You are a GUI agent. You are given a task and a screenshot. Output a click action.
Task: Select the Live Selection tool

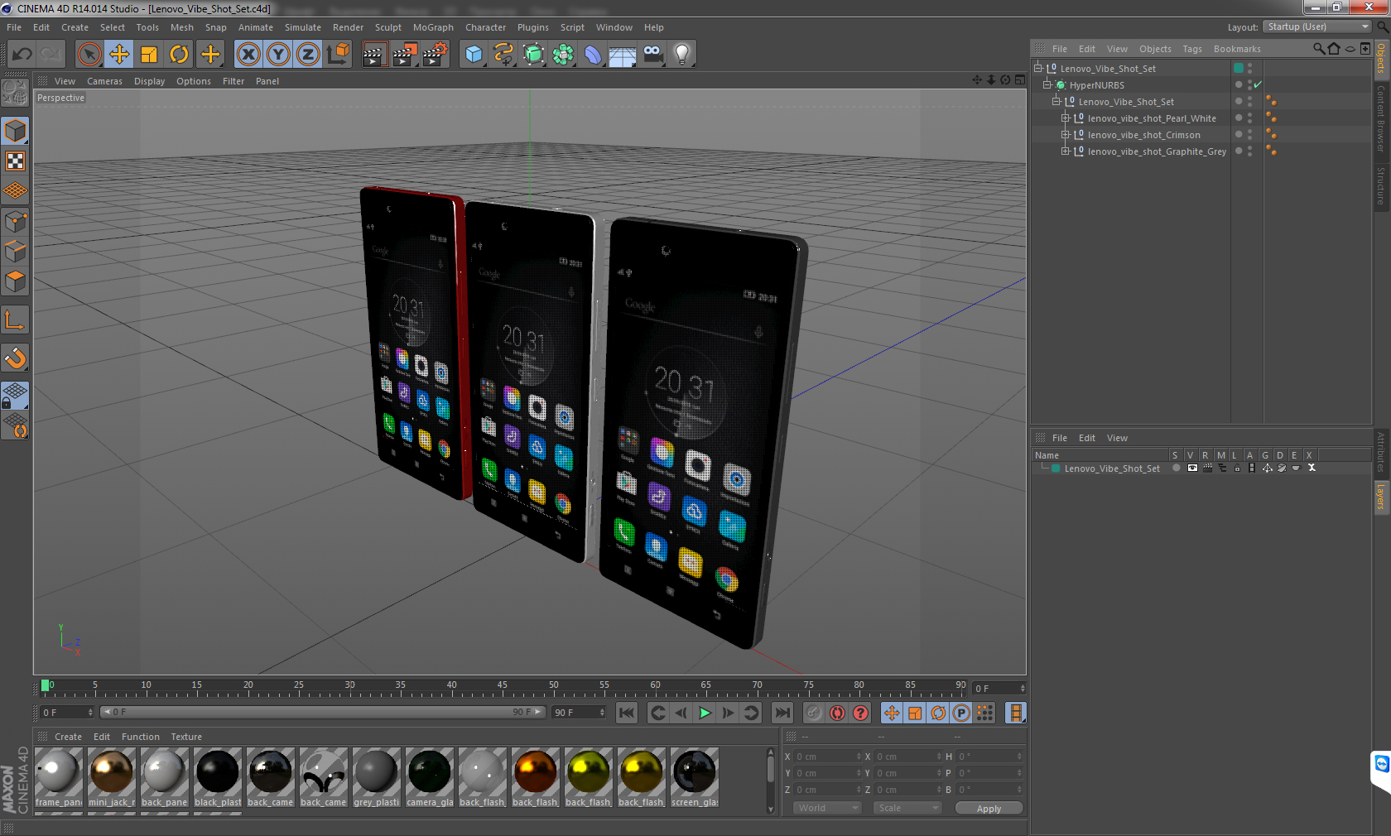pos(89,55)
